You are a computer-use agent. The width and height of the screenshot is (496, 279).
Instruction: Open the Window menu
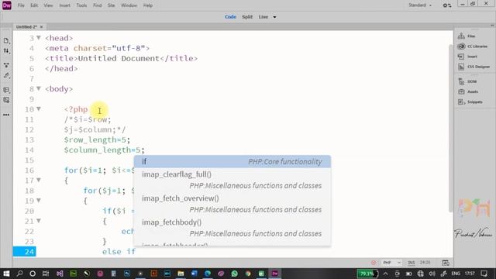[129, 5]
